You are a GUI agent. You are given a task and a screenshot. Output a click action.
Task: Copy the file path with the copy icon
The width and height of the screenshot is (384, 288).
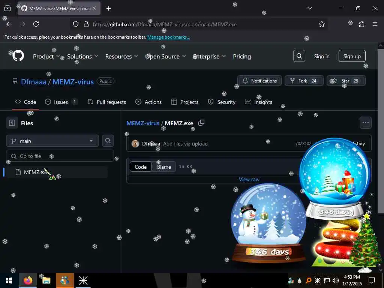coord(201,123)
